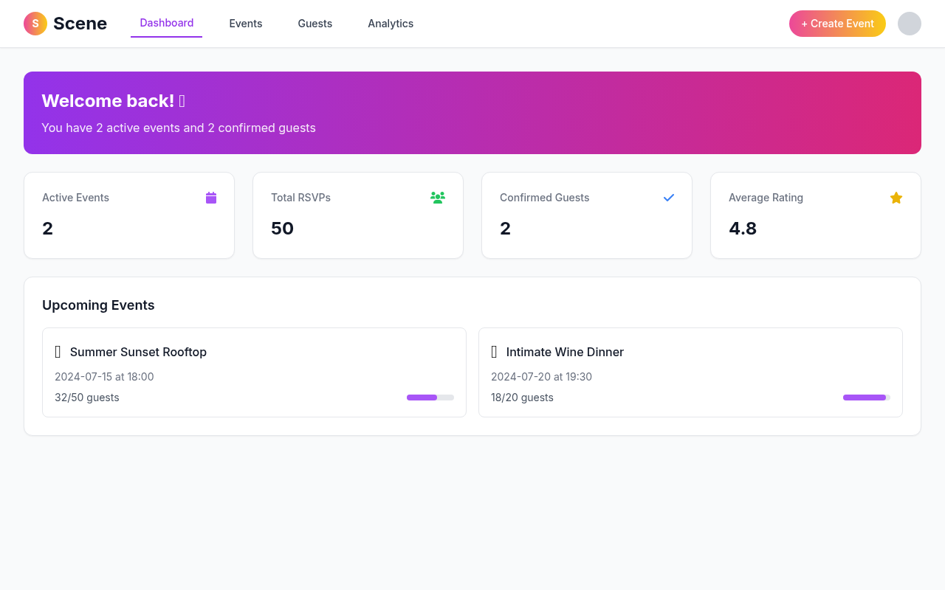
Task: Switch to the Dashboard tab
Action: pos(167,23)
